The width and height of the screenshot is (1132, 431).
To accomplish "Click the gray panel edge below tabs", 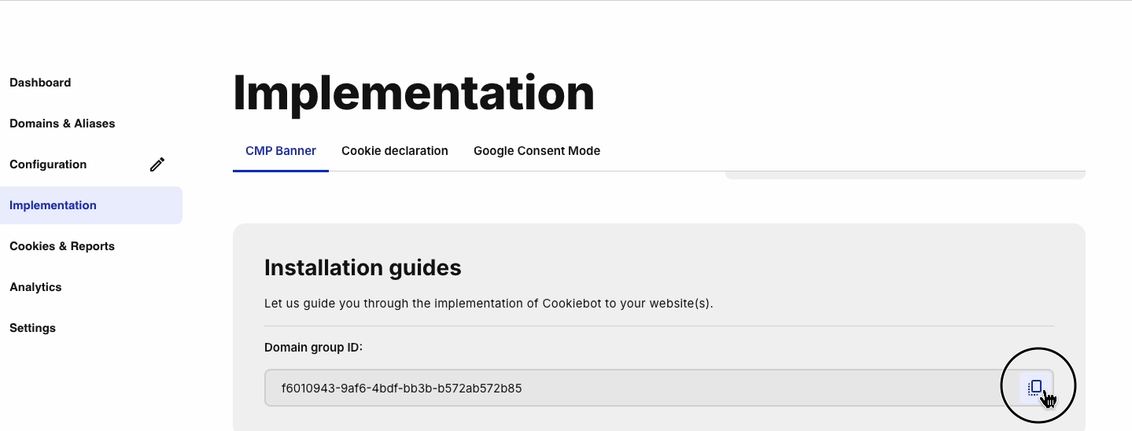I will 905,175.
